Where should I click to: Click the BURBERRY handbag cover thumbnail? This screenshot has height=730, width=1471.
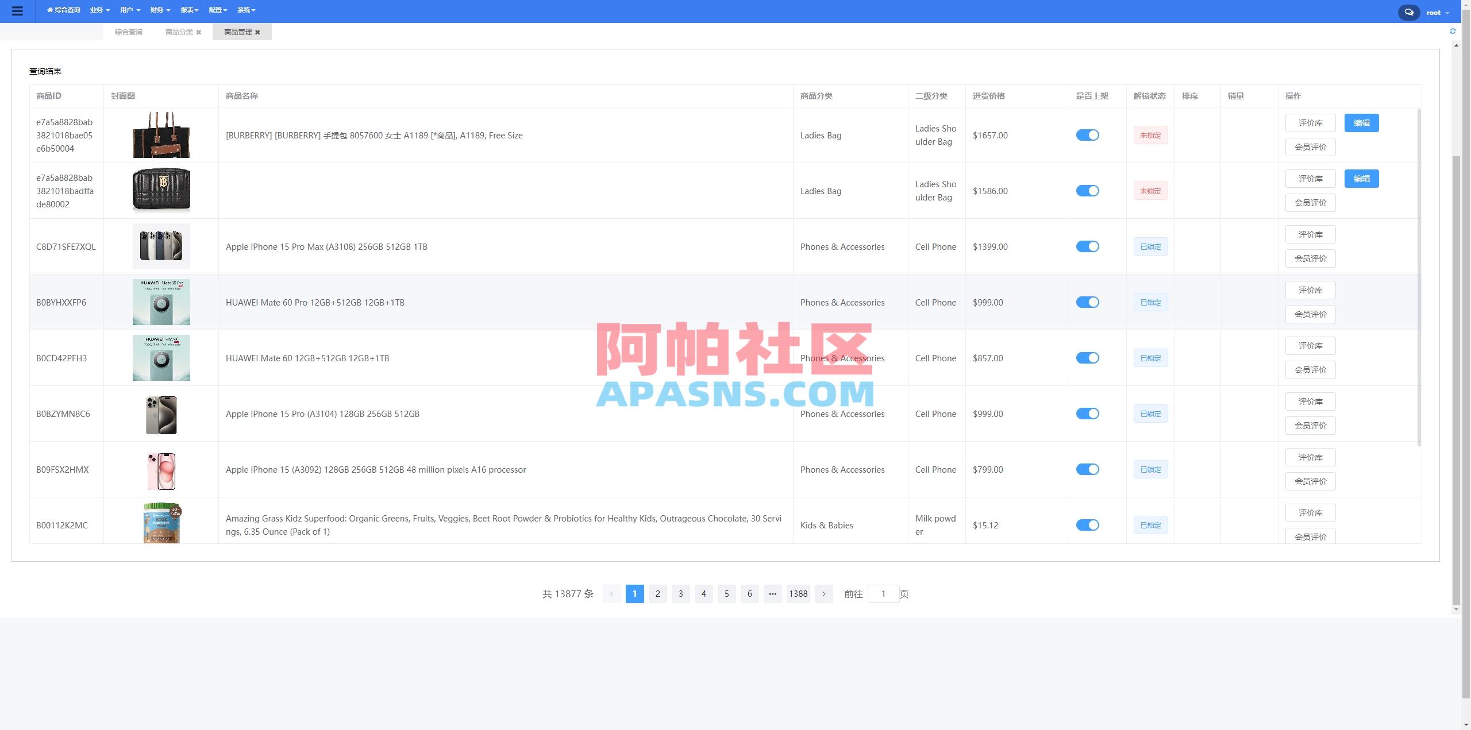[161, 135]
